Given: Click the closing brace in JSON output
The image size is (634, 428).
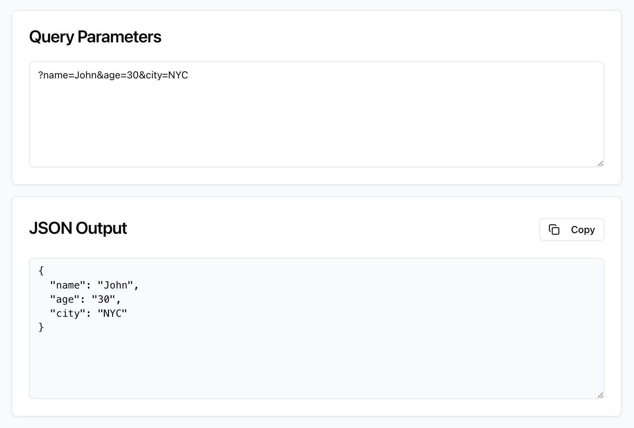Looking at the screenshot, I should click(x=41, y=327).
